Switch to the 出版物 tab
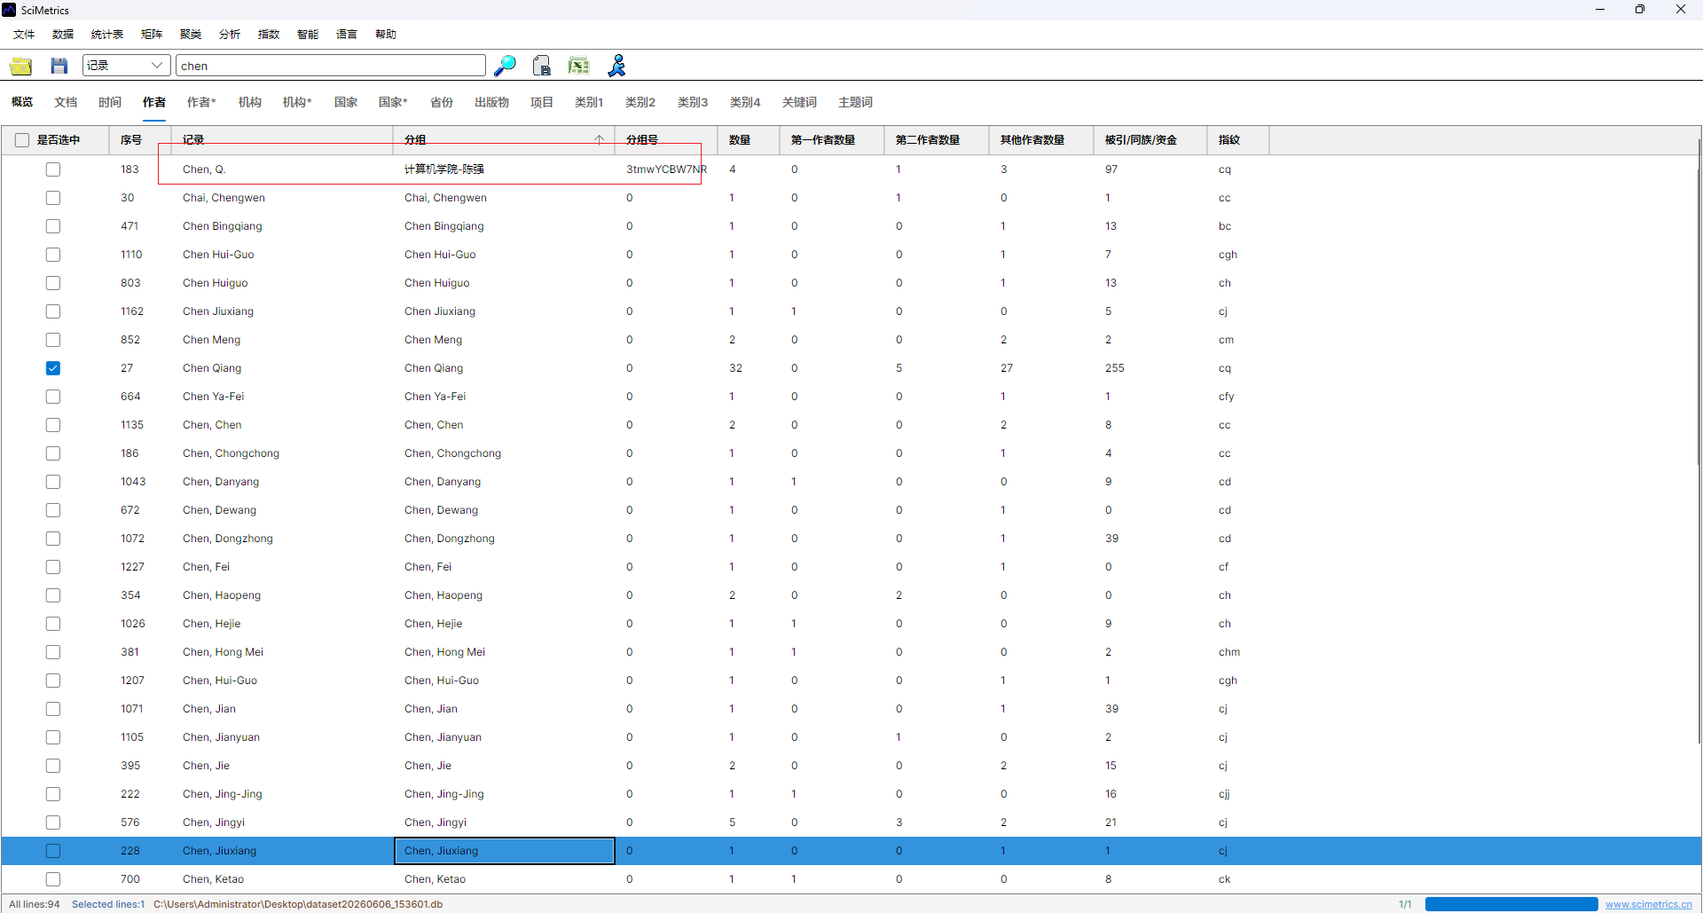This screenshot has width=1703, height=913. [491, 102]
